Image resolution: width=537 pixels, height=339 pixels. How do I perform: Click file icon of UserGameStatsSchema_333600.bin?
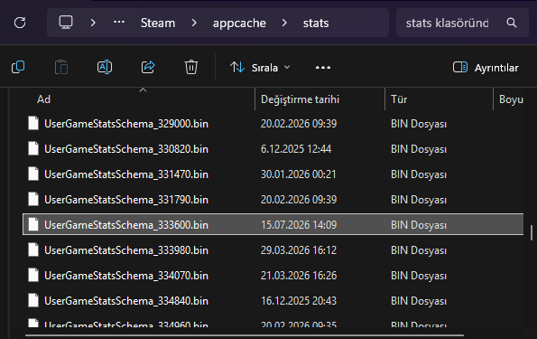coord(33,224)
